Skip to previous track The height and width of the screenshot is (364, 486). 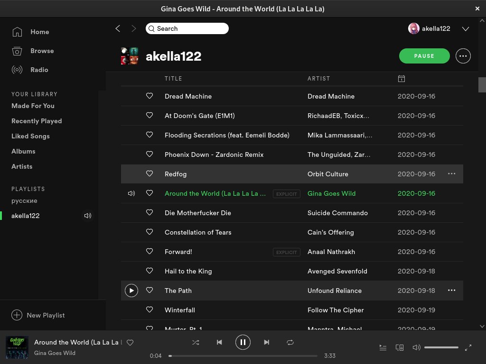click(219, 342)
